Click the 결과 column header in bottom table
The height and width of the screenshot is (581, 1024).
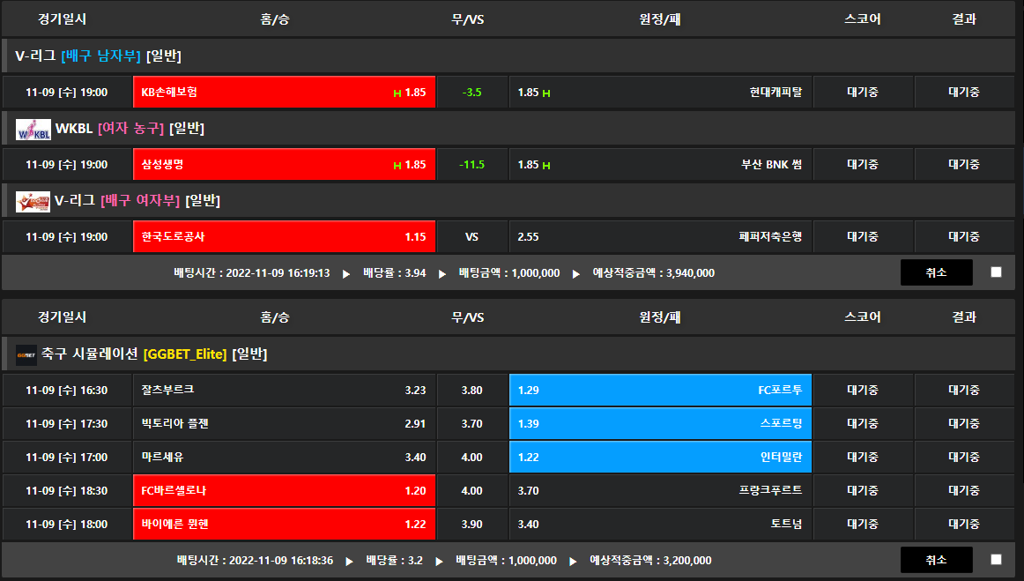point(964,317)
